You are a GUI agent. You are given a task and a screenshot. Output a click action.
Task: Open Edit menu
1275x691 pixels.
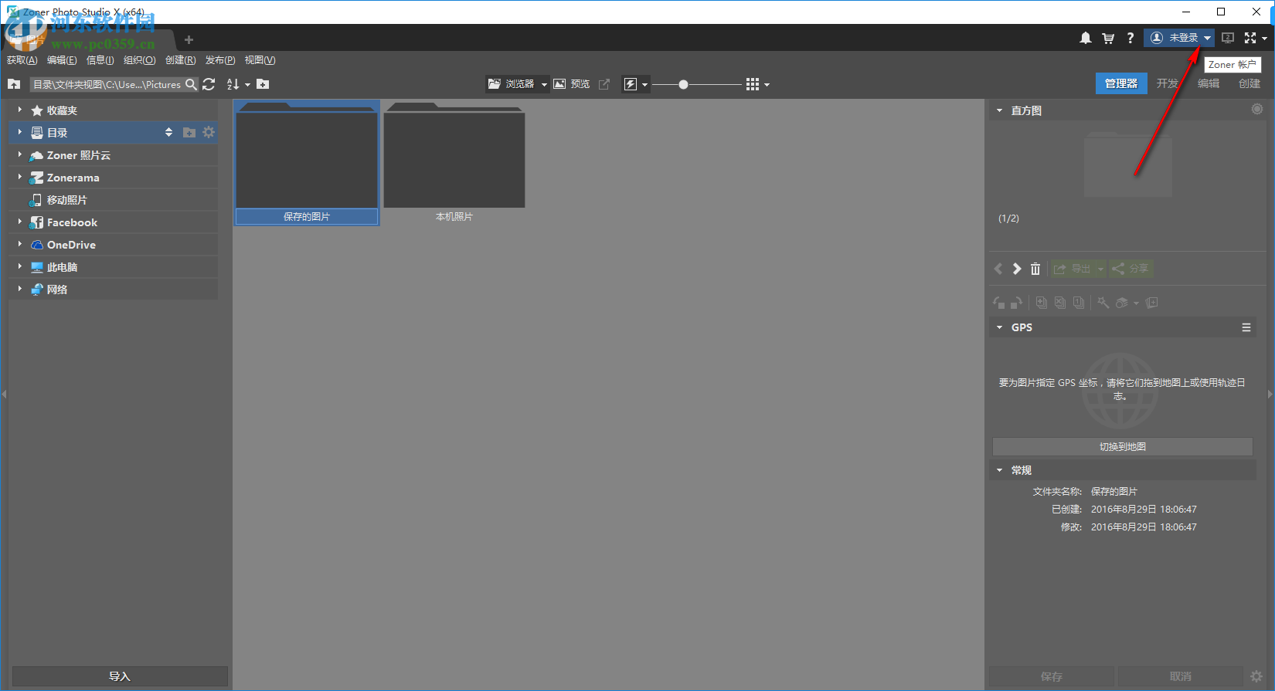click(x=62, y=60)
